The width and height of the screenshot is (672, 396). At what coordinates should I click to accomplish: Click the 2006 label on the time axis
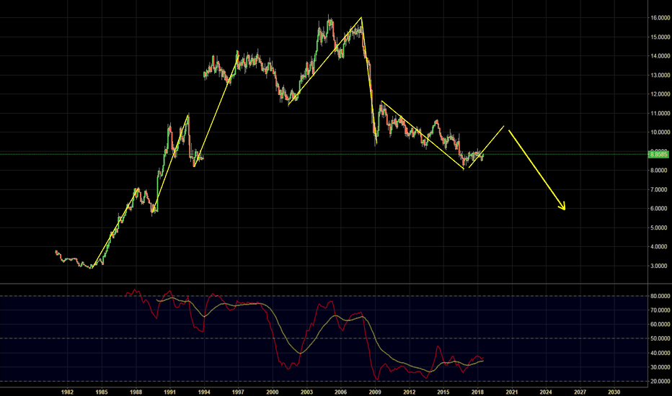pos(341,392)
